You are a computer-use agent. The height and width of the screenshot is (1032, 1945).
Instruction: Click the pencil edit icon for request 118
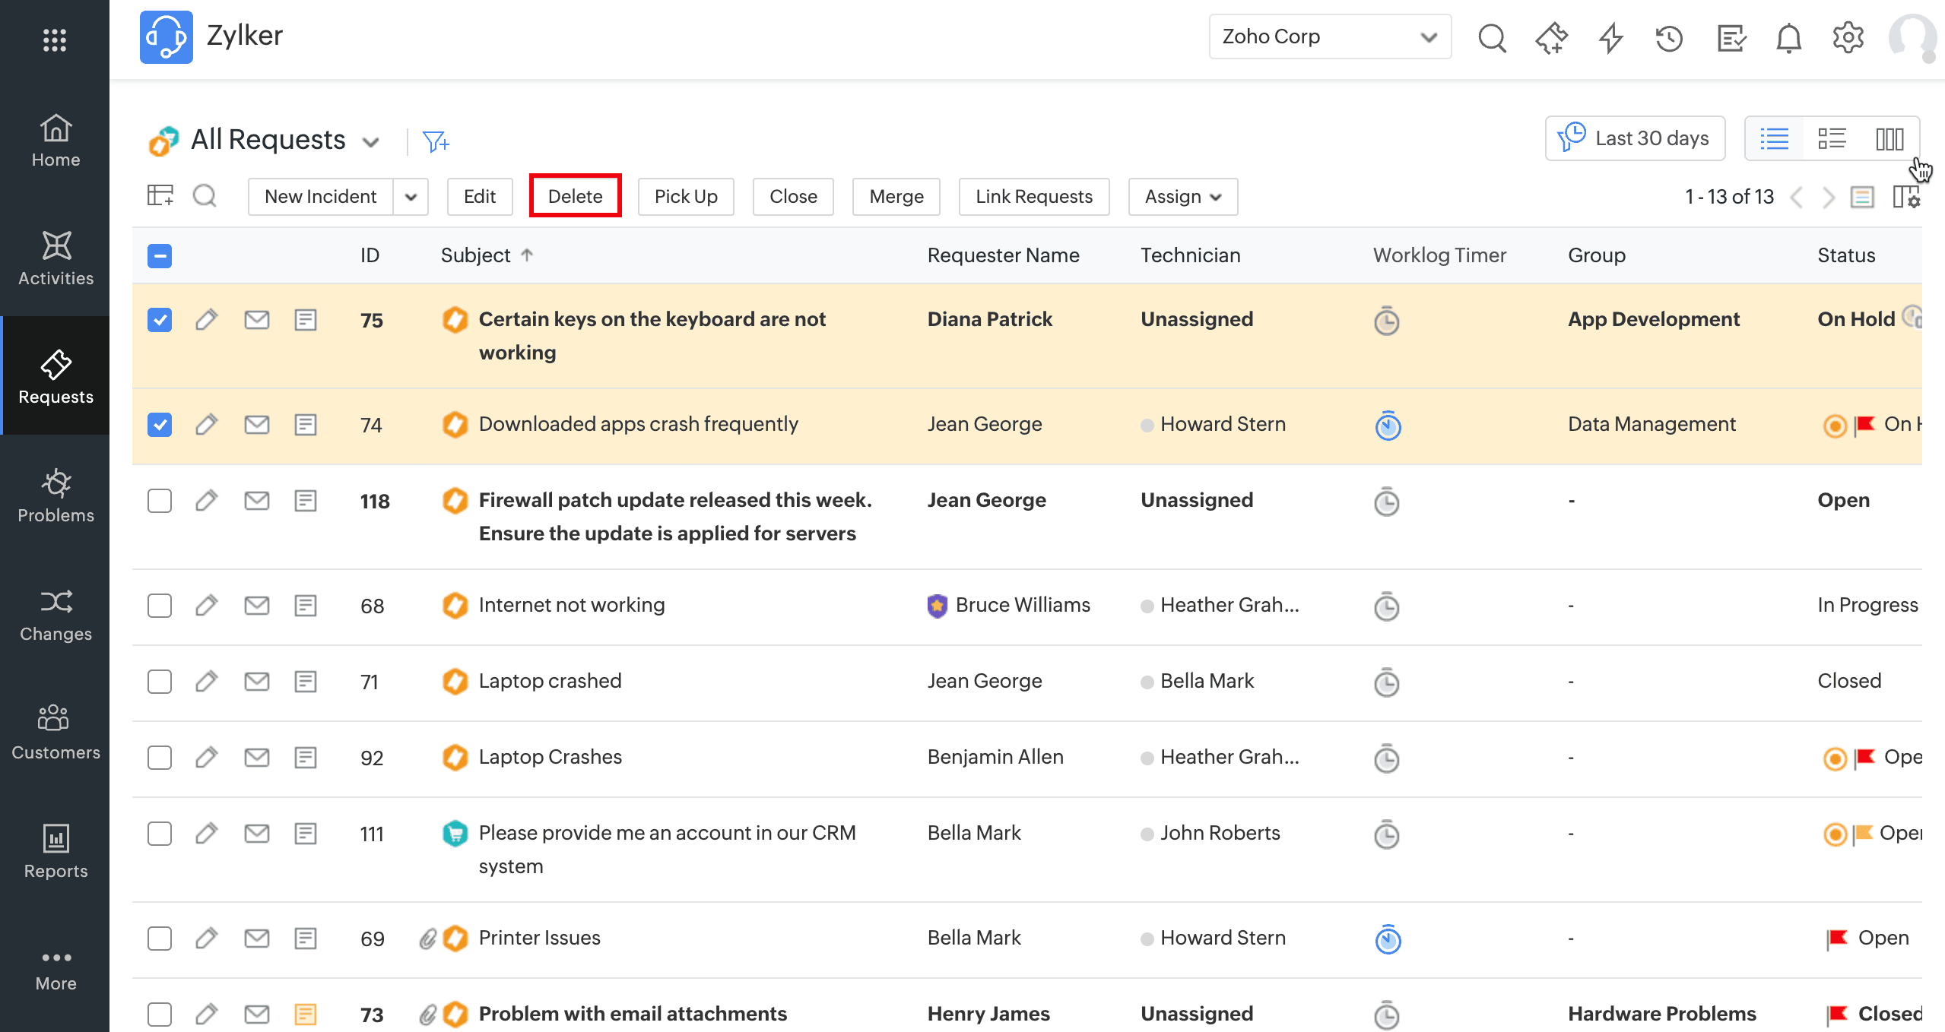[x=206, y=501]
